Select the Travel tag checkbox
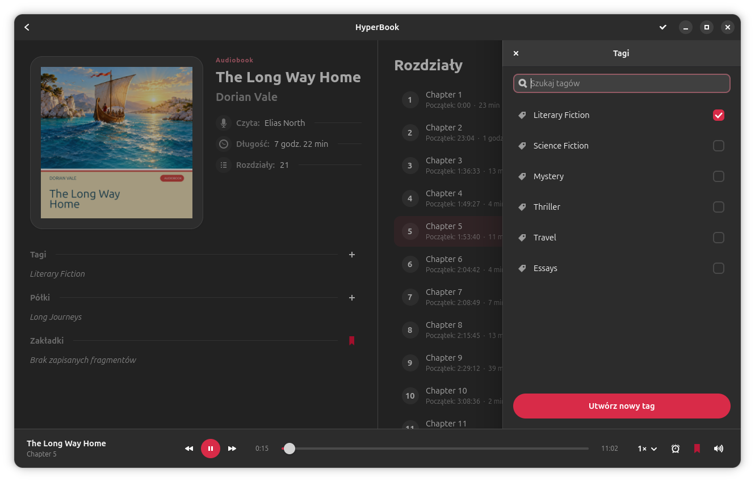755x482 pixels. pyautogui.click(x=719, y=238)
